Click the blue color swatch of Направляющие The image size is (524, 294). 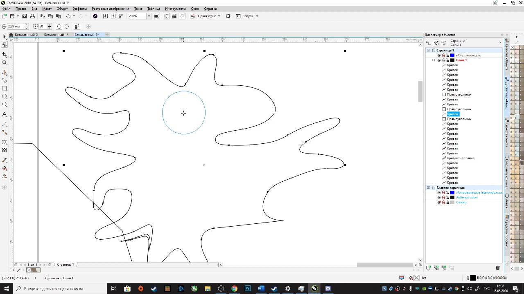click(452, 55)
